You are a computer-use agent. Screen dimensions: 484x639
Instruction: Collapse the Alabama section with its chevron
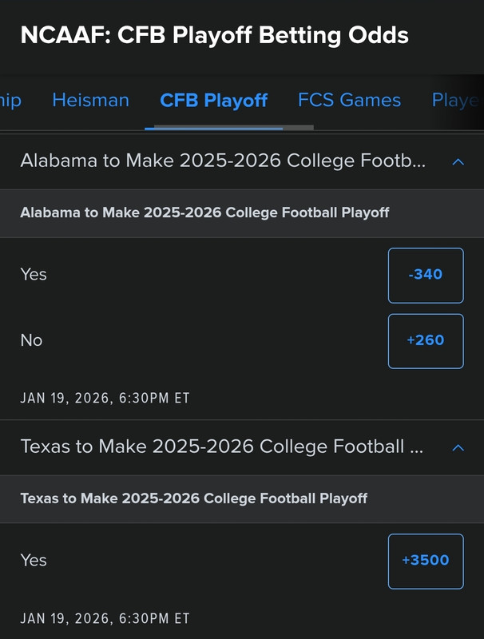point(458,161)
